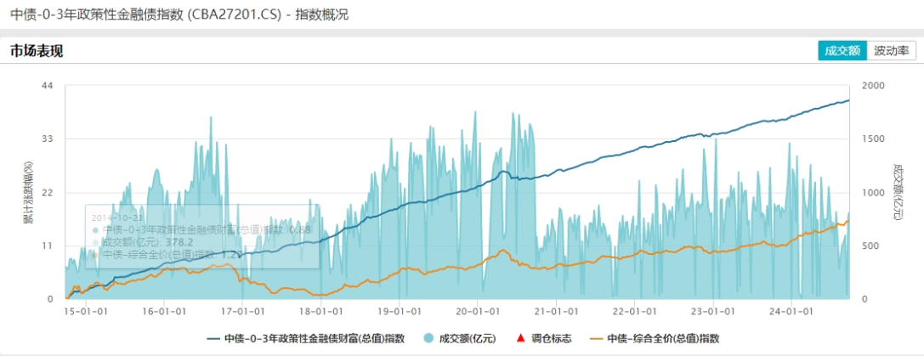Viewport: 924px width, 356px height.
Task: Click the left axis value 44
Action: 48,86
